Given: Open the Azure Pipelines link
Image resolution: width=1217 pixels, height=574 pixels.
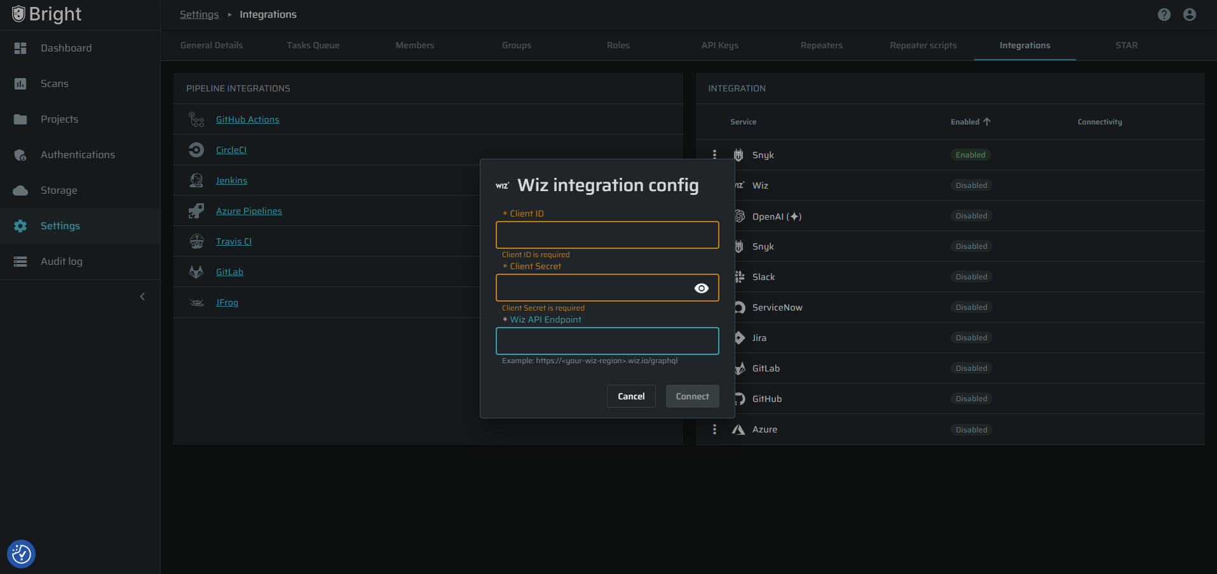Looking at the screenshot, I should [x=249, y=211].
